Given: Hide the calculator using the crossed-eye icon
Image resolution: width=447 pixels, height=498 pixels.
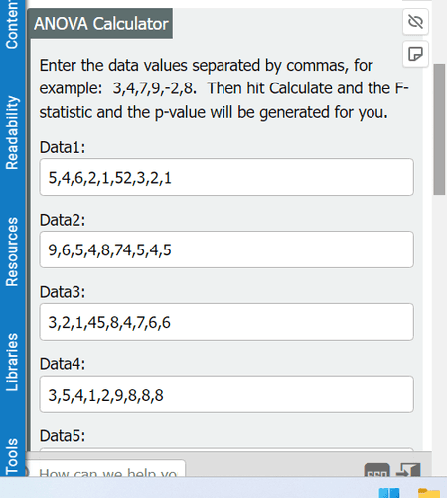Looking at the screenshot, I should (415, 22).
